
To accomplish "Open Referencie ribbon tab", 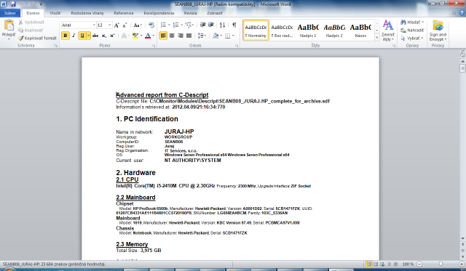I will (x=124, y=13).
